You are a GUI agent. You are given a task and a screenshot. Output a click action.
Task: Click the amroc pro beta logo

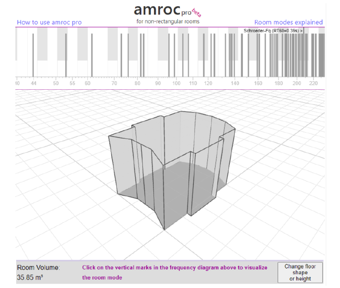167,10
